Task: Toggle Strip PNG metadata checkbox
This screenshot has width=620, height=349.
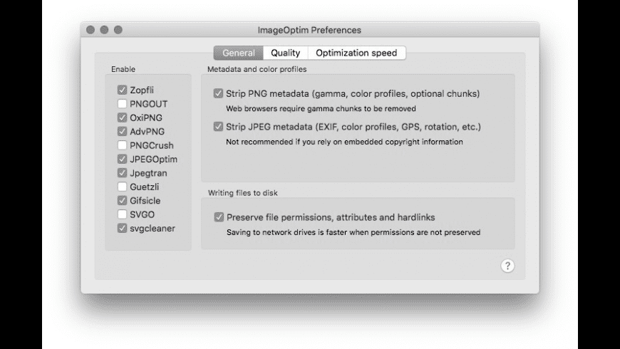Action: tap(219, 93)
